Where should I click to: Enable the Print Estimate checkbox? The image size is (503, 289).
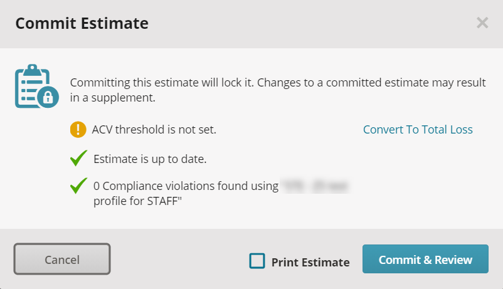coord(257,261)
